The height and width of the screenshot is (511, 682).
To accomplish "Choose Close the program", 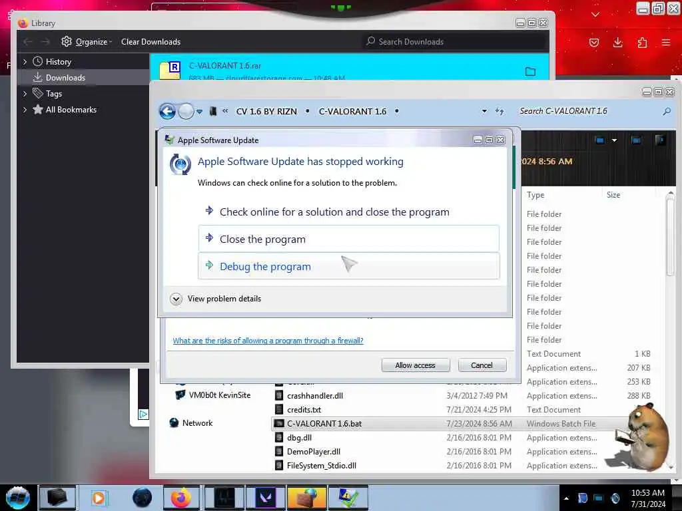I will click(348, 239).
